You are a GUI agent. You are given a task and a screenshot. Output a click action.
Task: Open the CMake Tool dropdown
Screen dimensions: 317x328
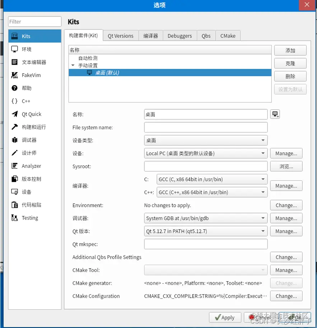pyautogui.click(x=206, y=270)
